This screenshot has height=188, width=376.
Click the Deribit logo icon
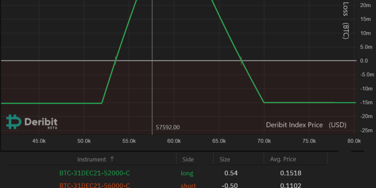(14, 122)
